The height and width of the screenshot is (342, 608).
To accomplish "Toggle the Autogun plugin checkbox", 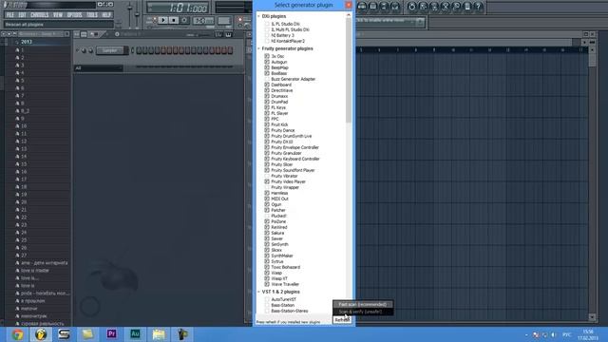I will click(267, 62).
